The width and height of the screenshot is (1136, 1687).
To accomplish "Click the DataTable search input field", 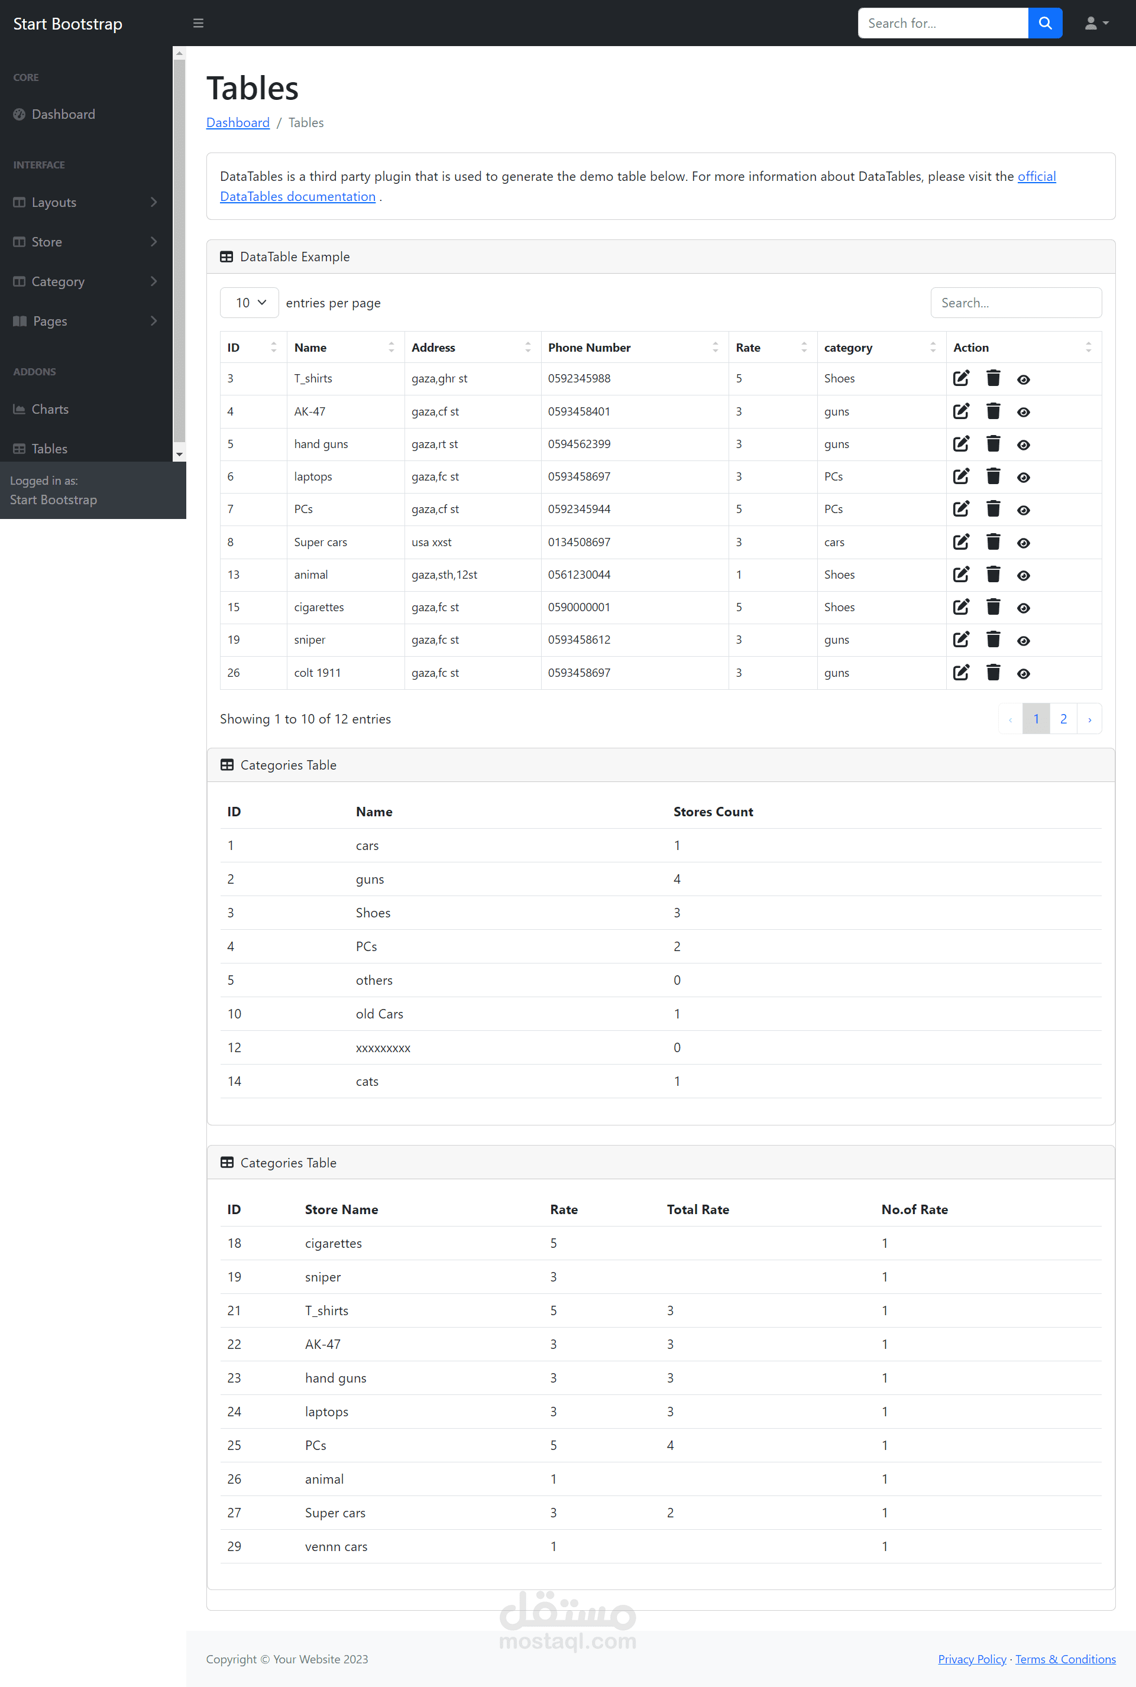I will (1015, 303).
